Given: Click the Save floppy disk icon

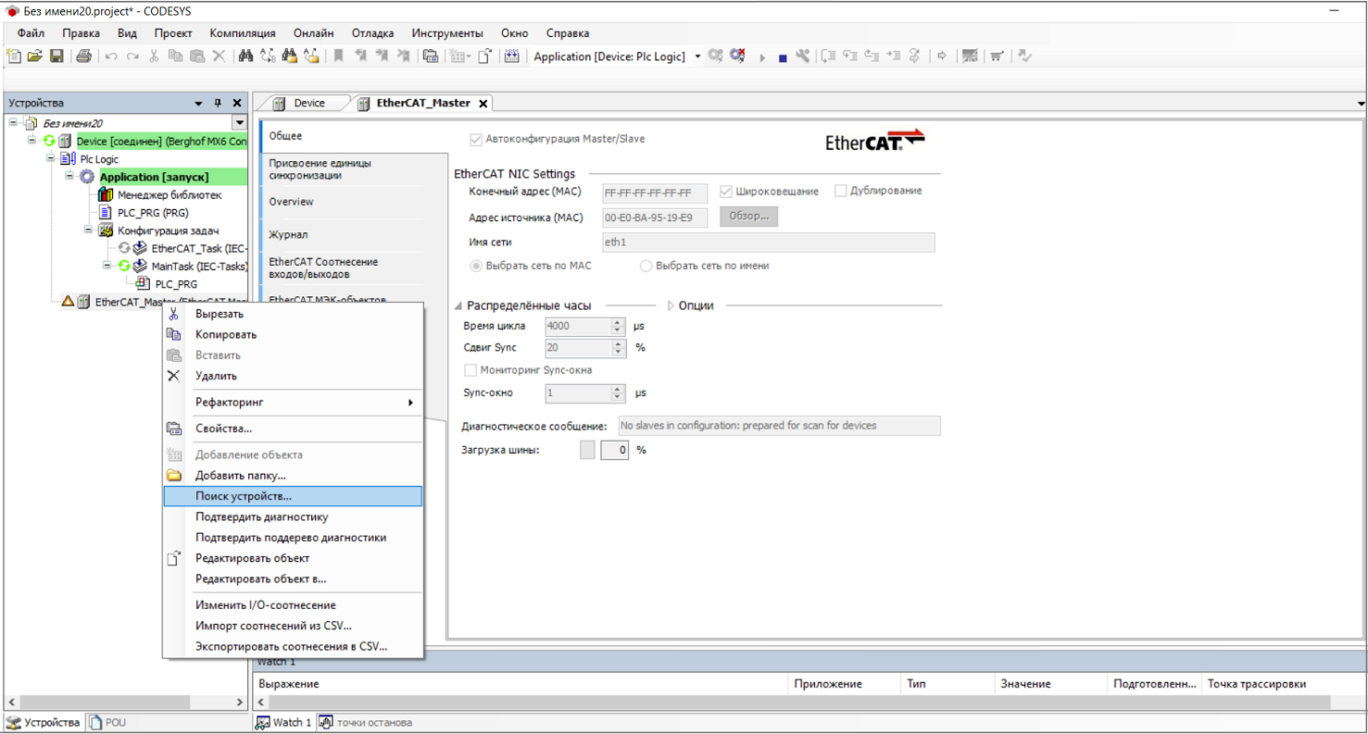Looking at the screenshot, I should coord(56,56).
